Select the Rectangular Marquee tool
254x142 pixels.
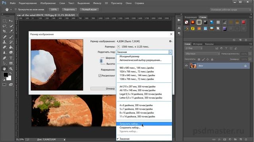point(4,21)
